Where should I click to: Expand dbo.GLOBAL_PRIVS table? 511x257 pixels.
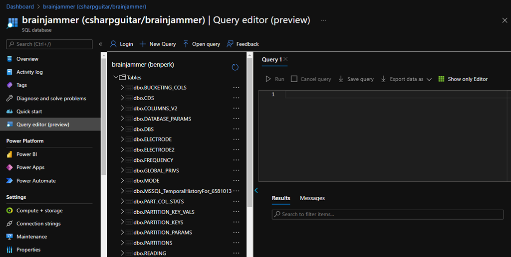click(x=123, y=170)
